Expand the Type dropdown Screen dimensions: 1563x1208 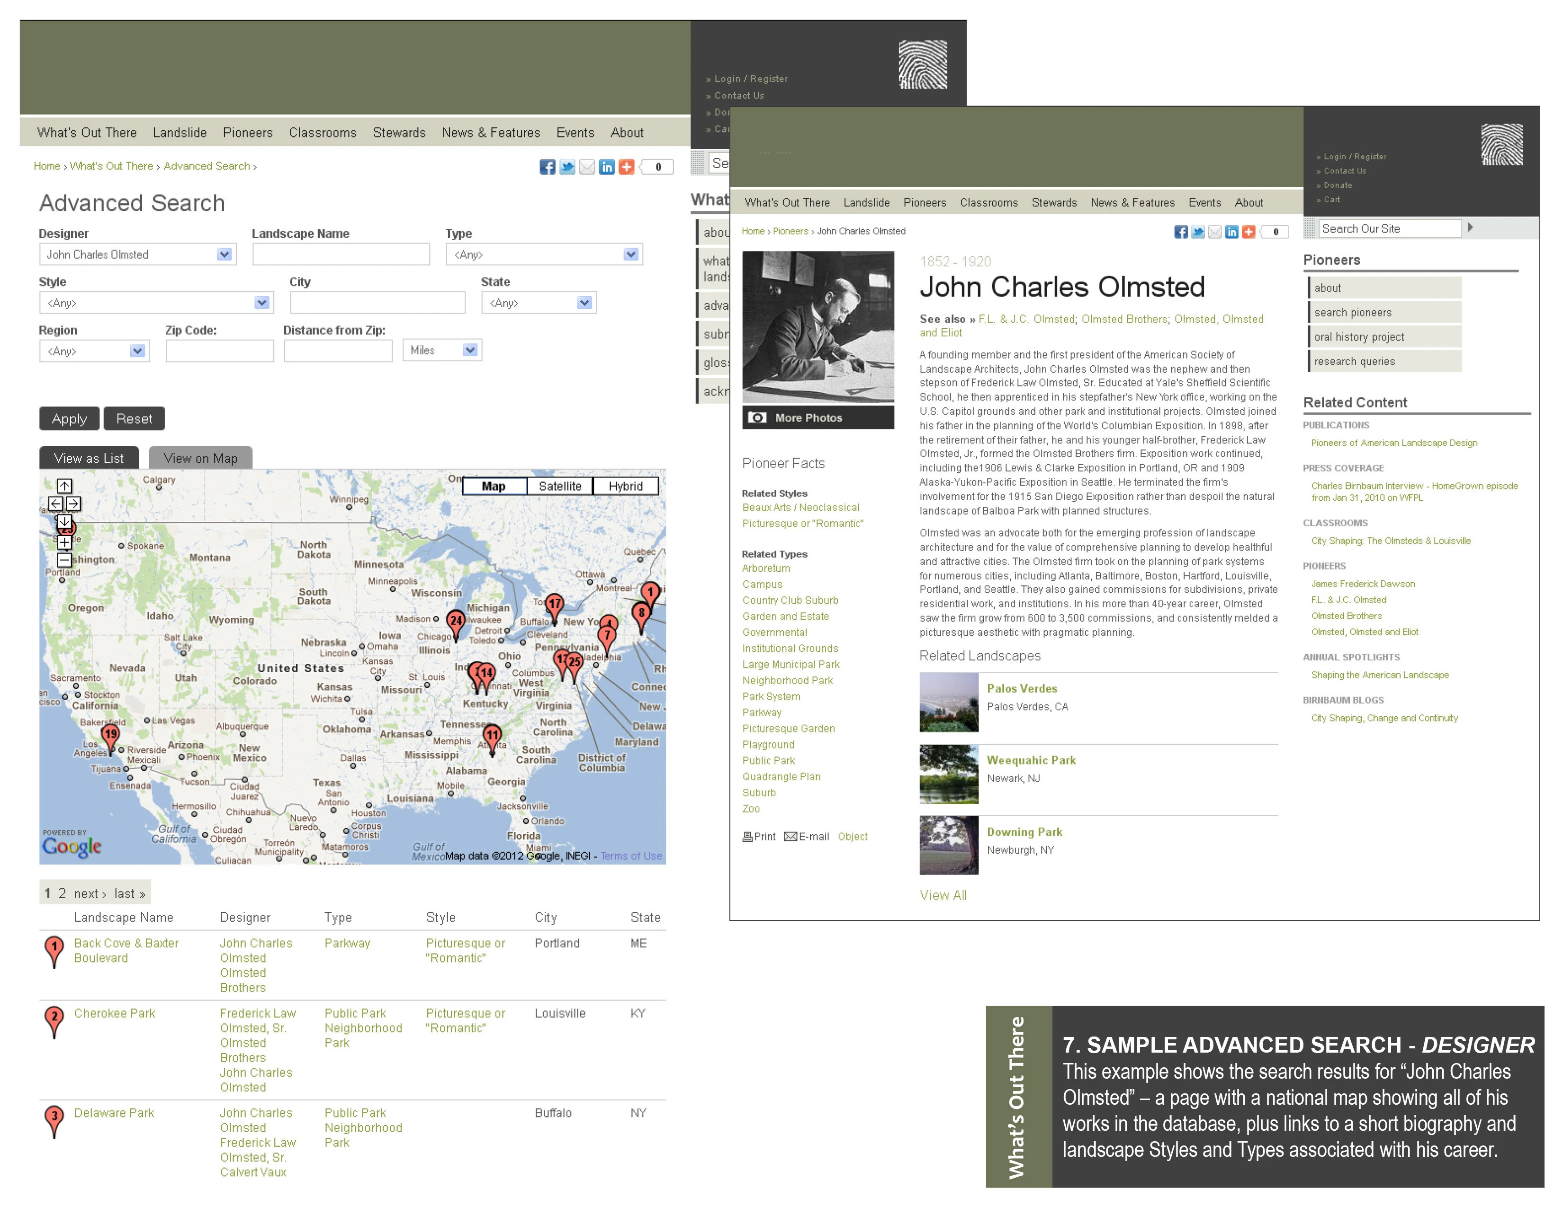click(x=544, y=254)
